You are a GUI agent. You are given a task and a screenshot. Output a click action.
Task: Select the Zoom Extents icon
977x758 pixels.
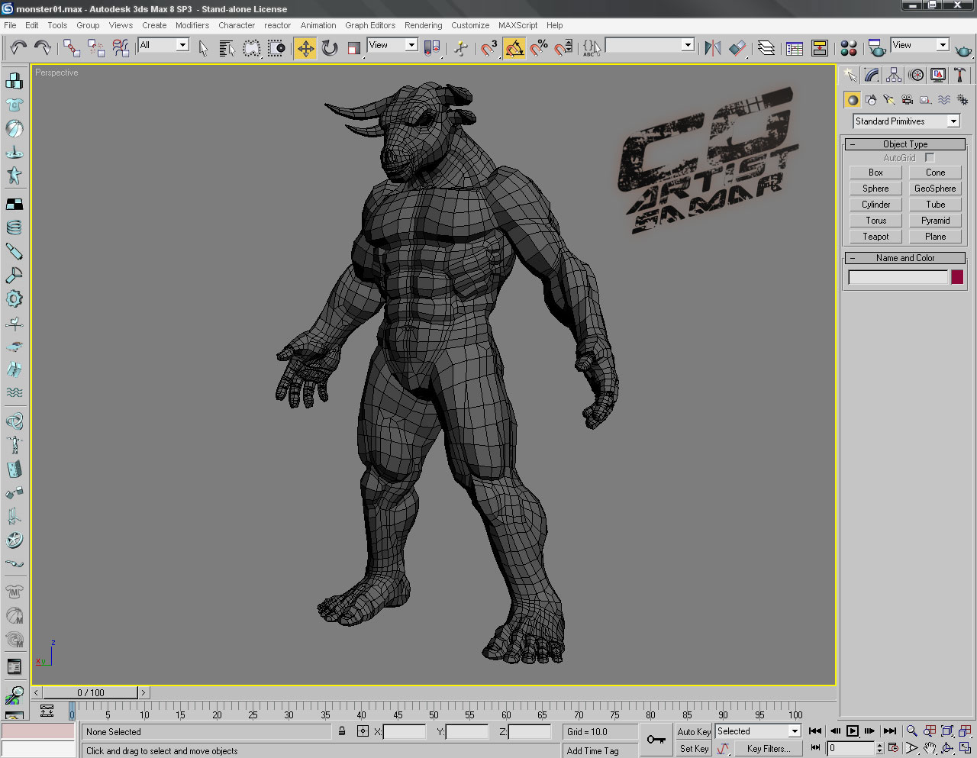(947, 731)
